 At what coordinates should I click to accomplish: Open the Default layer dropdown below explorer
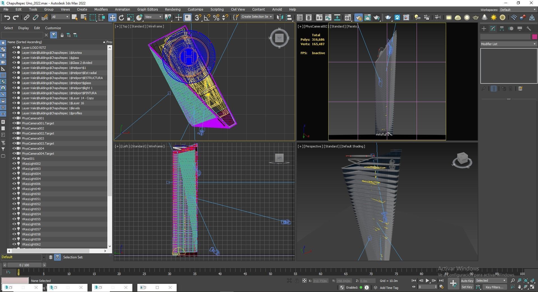[x=23, y=257]
